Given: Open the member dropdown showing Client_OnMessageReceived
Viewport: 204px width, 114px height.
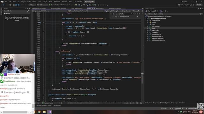Looking at the screenshot, I should 123,11.
